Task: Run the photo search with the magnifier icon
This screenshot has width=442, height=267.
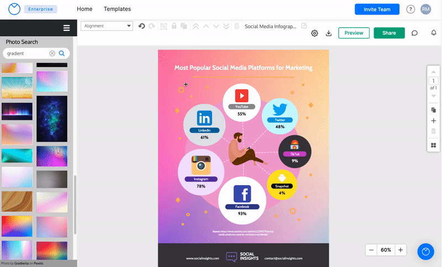Action: pyautogui.click(x=62, y=53)
